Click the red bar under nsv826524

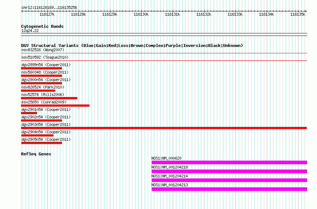38,91
